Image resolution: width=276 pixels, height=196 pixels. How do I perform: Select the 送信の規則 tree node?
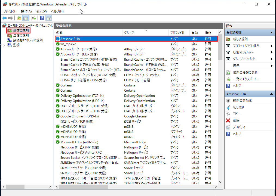(21, 35)
